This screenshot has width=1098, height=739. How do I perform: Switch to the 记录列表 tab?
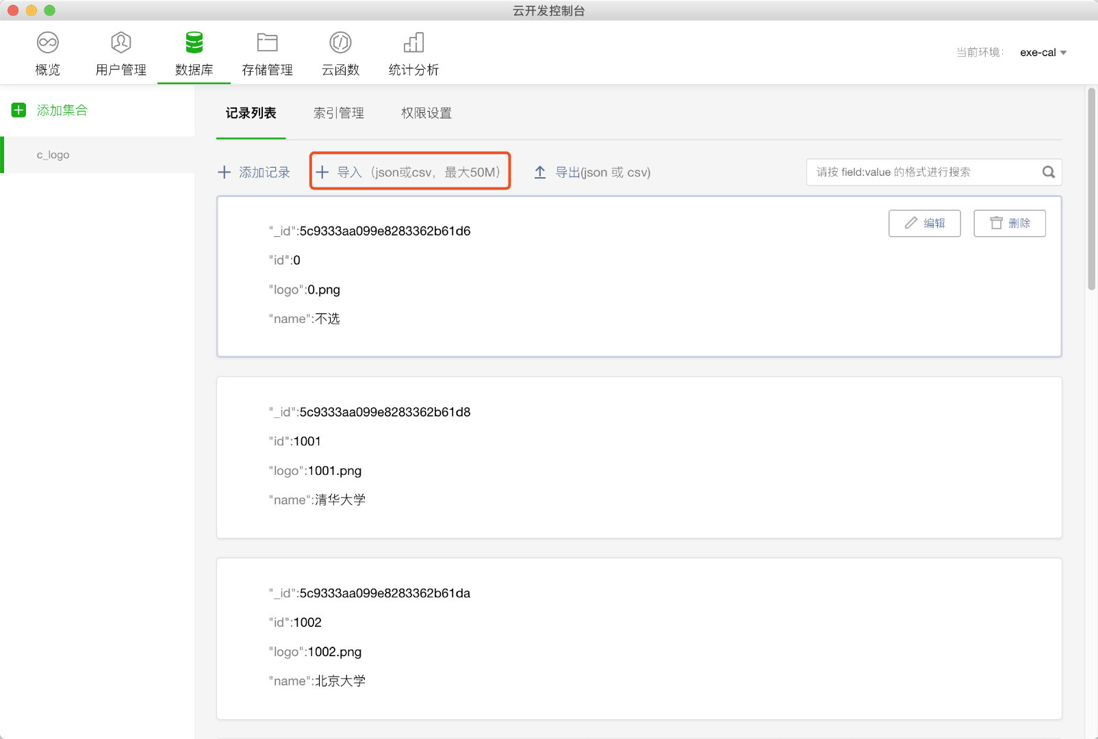tap(251, 113)
